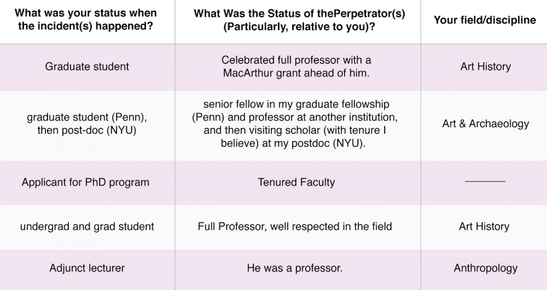Click 'Art History' cell in the undergrad row
547x290 pixels.
pos(484,227)
